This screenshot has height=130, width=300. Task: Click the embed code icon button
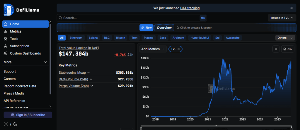276,49
